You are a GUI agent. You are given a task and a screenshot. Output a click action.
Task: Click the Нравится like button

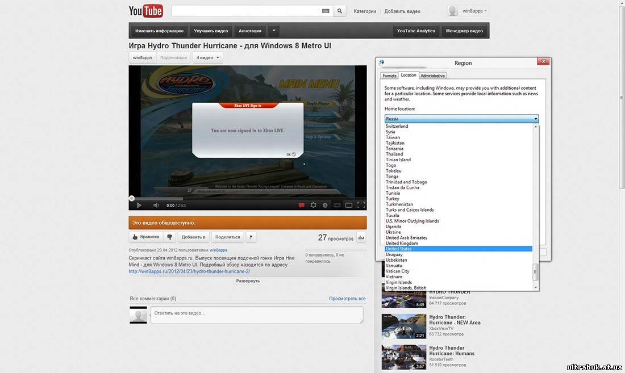click(145, 237)
